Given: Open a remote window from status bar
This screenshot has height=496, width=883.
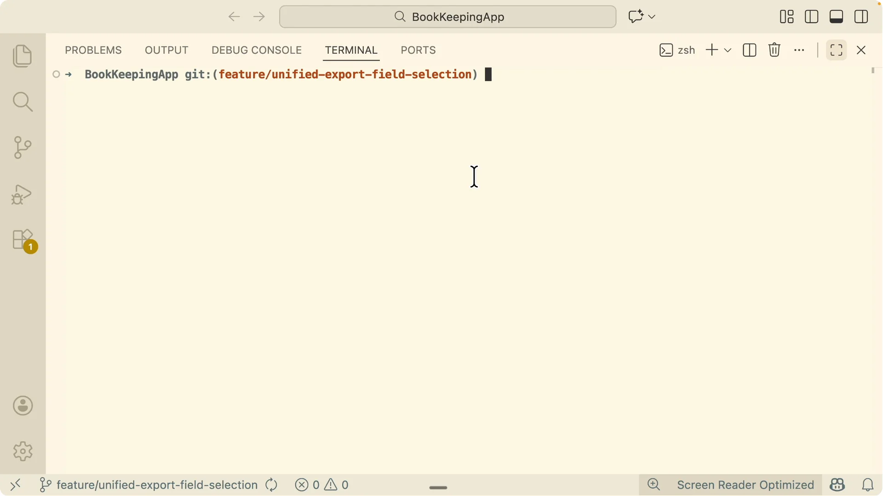Looking at the screenshot, I should (16, 485).
